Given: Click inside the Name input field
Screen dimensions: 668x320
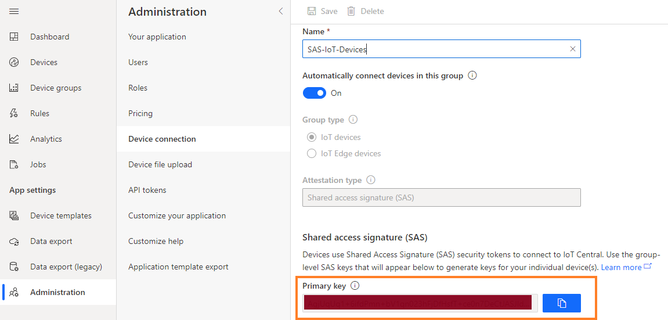Looking at the screenshot, I should coord(435,49).
